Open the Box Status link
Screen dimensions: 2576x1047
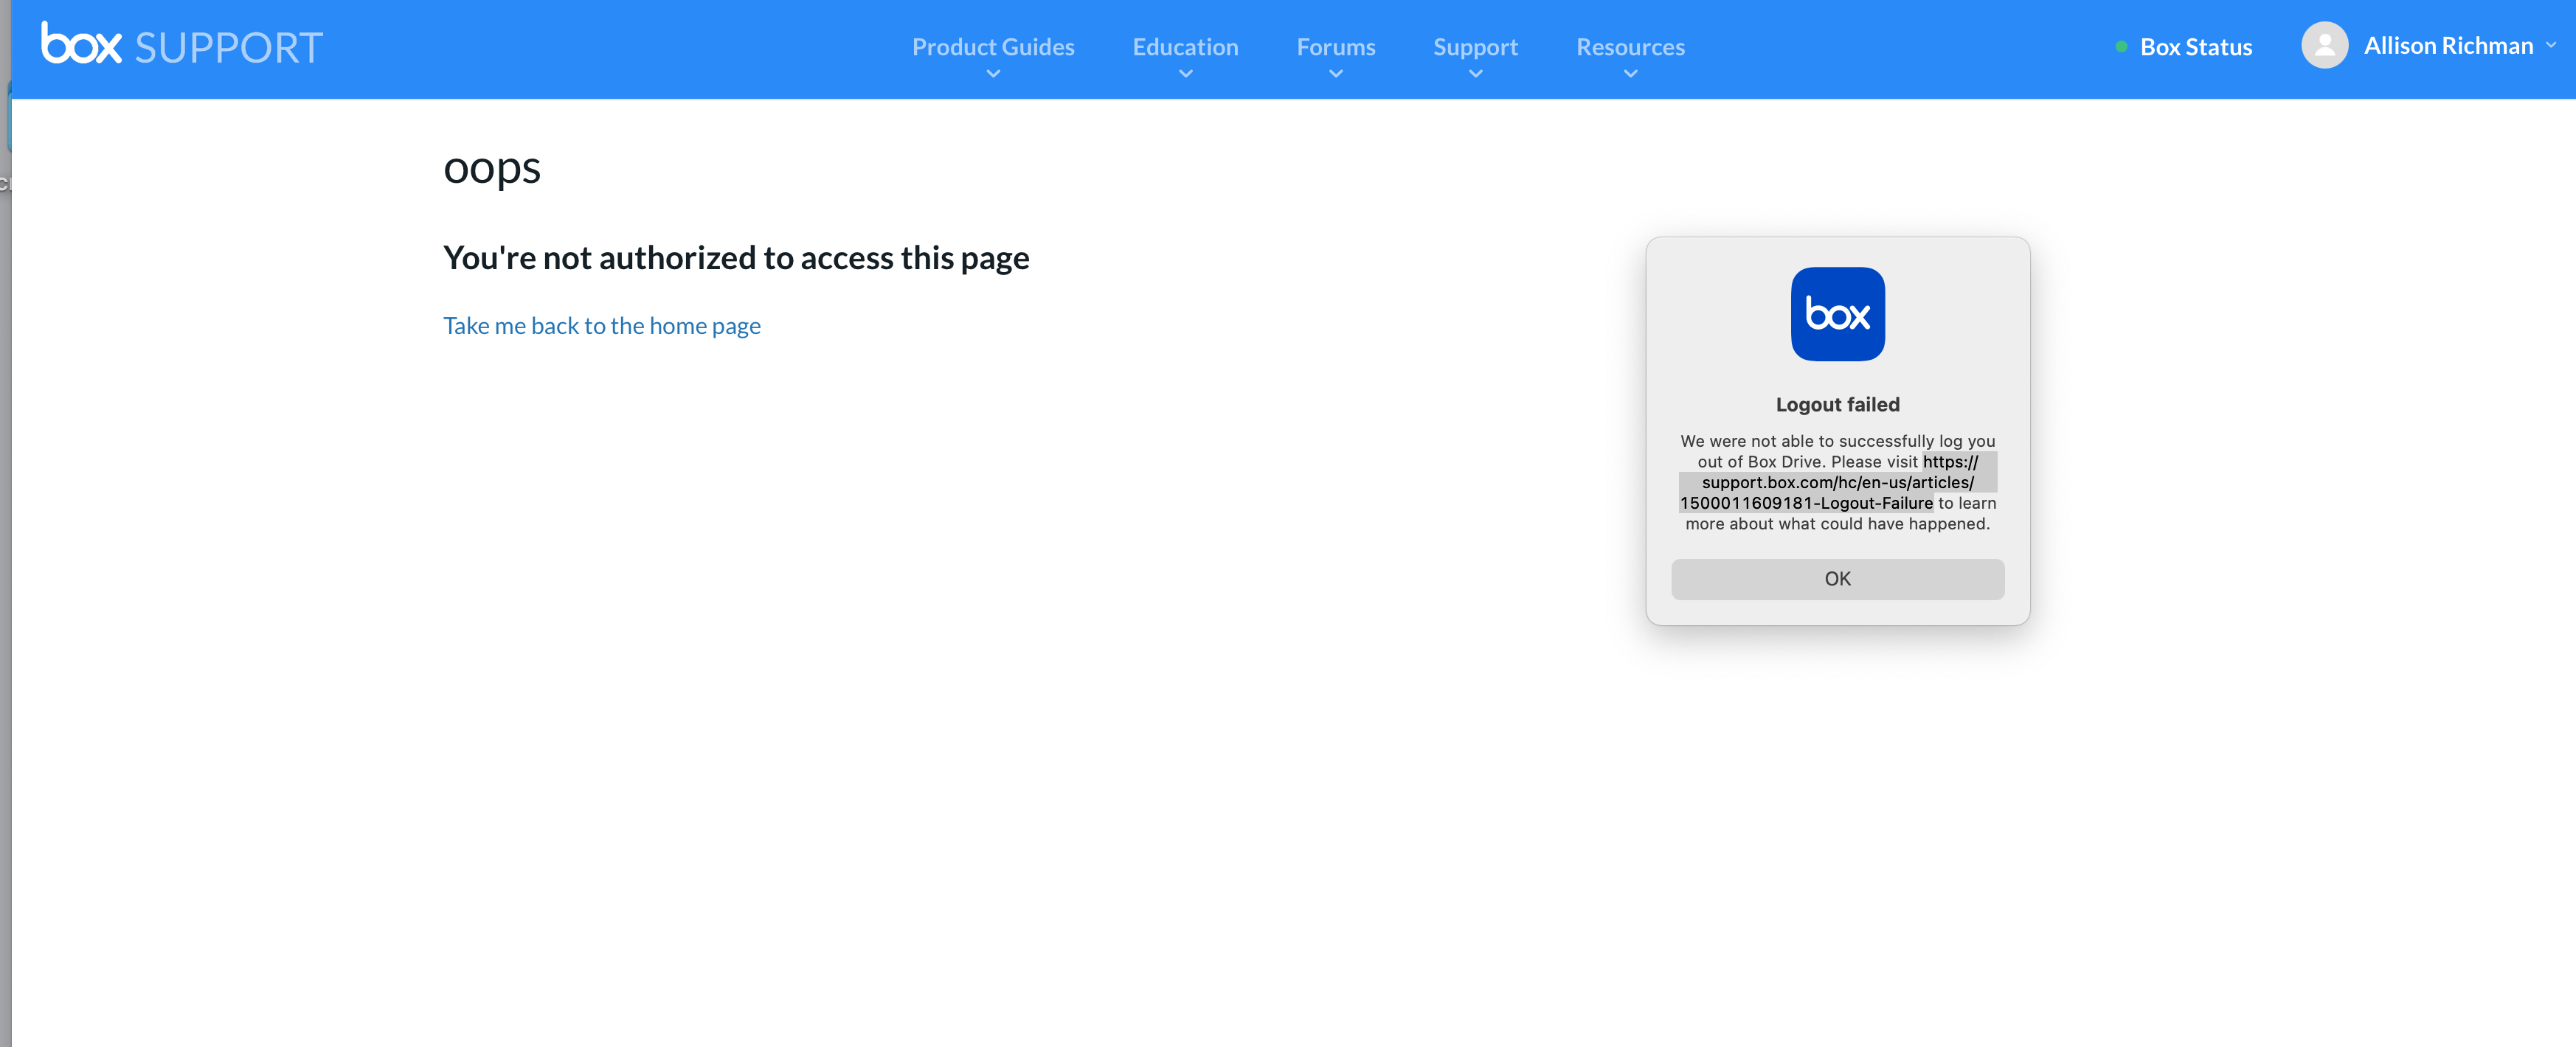pyautogui.click(x=2195, y=47)
